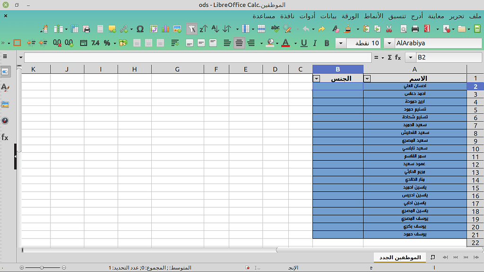Export directly as PDF
Screen dimensions: 484x272
tap(427, 29)
